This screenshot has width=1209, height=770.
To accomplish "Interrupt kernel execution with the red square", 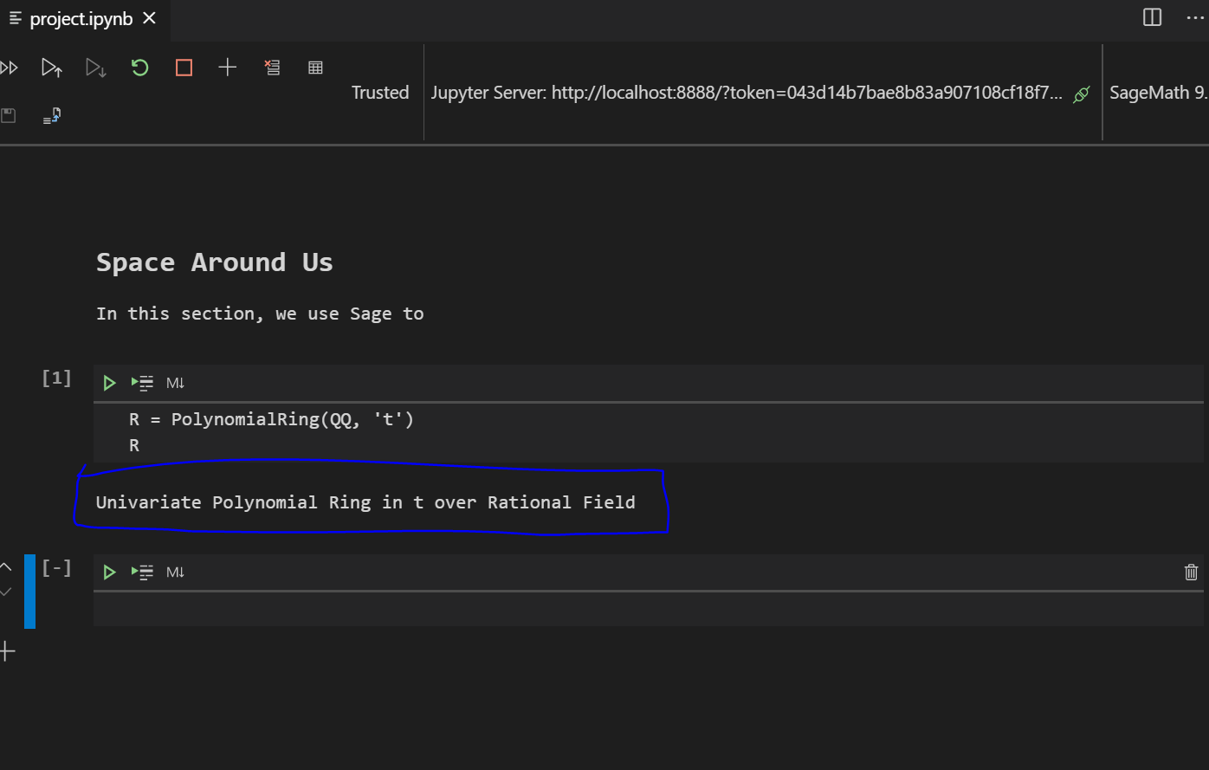I will 183,67.
